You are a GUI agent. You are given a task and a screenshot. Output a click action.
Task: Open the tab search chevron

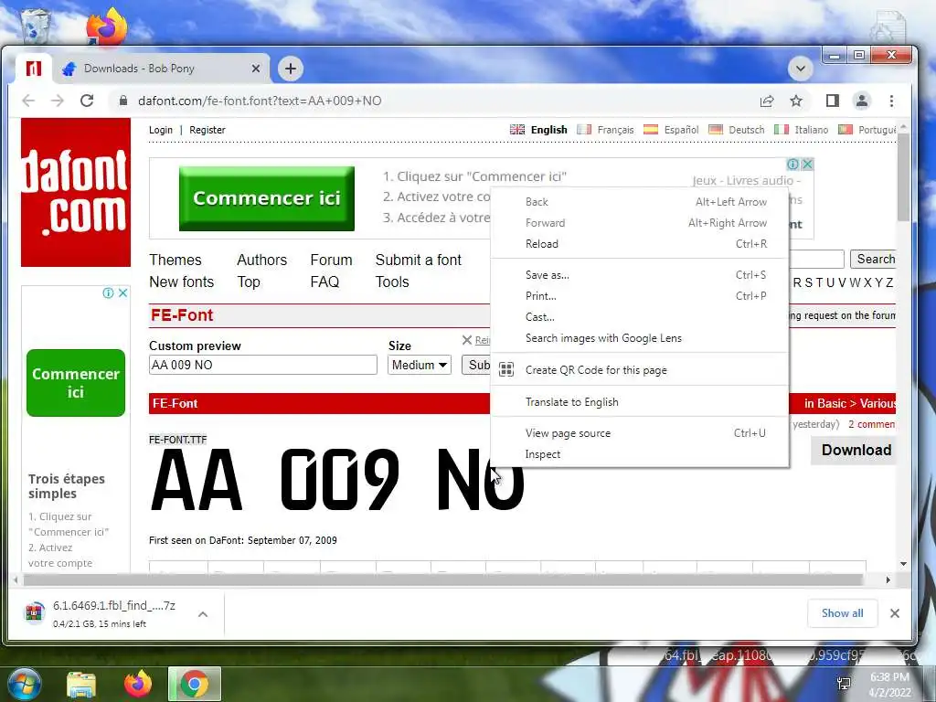801,69
